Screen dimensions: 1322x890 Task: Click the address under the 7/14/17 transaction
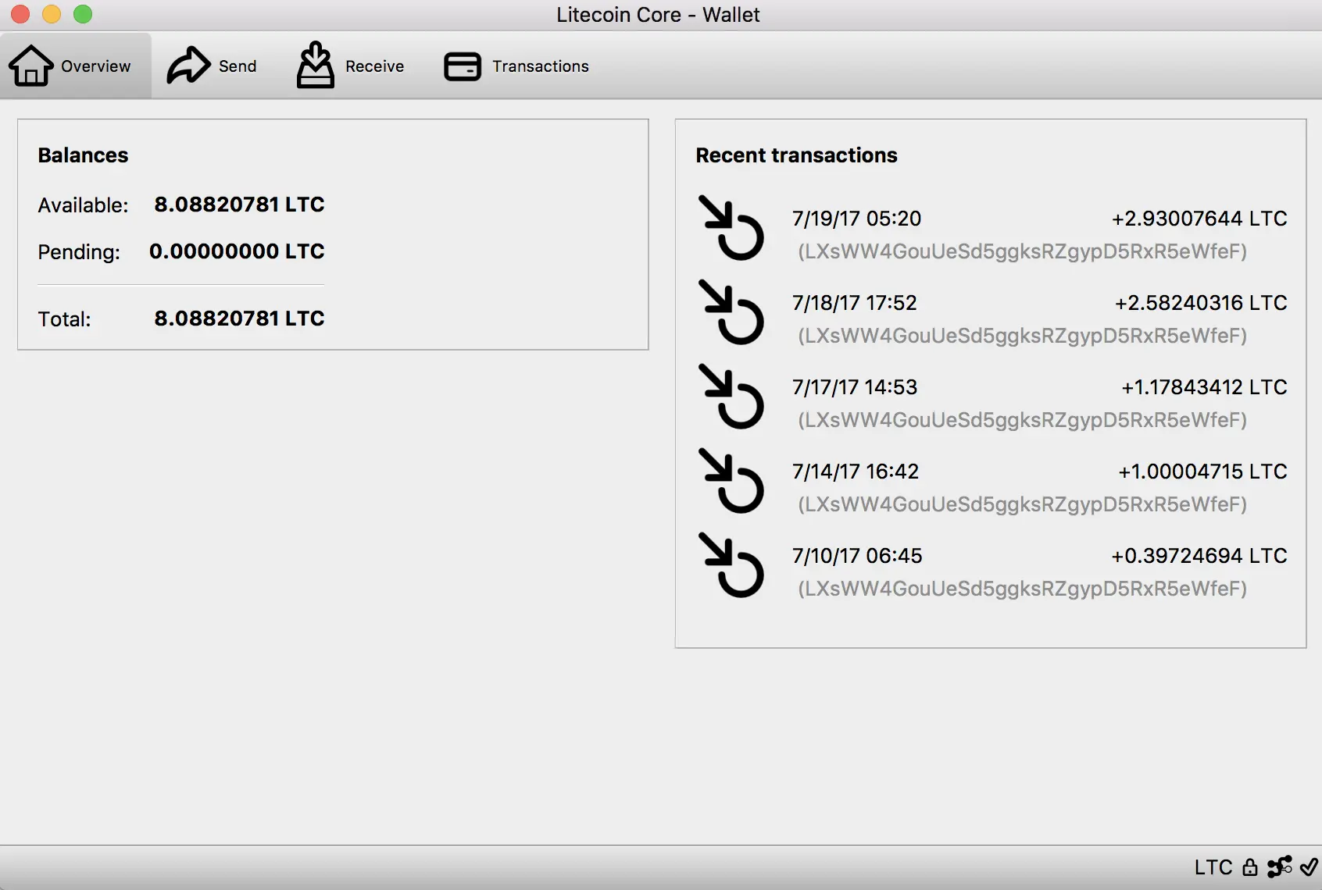(x=1022, y=504)
